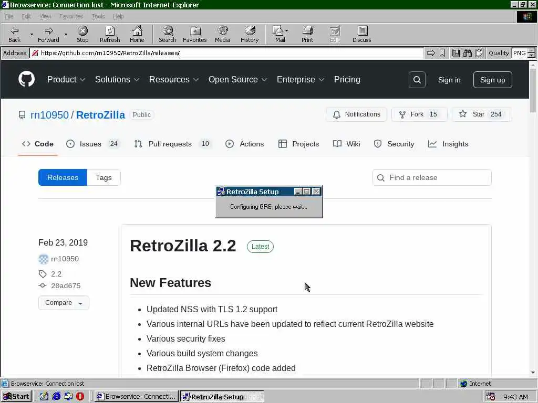Select RetroZilla Setup taskbar button
538x403 pixels.
pos(222,397)
